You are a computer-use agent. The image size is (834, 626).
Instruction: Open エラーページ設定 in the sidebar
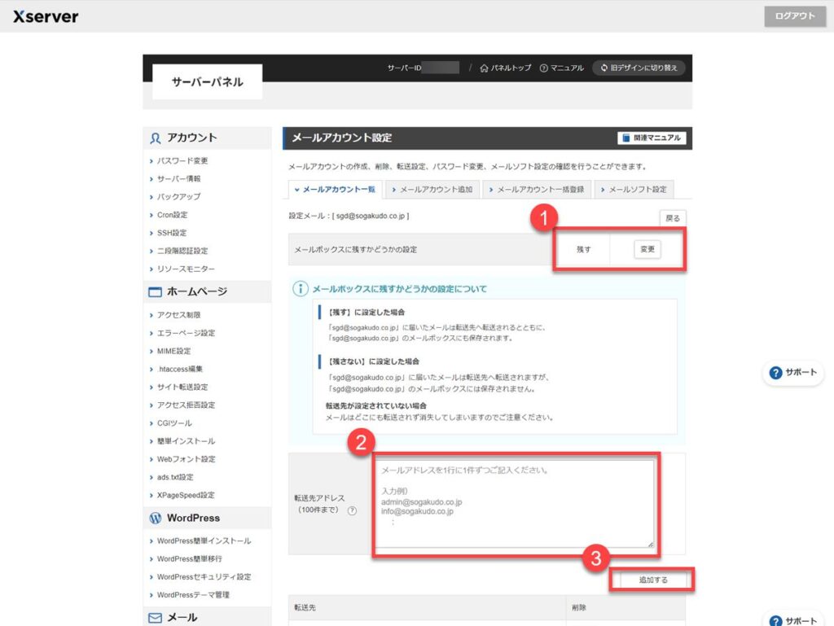pos(186,333)
